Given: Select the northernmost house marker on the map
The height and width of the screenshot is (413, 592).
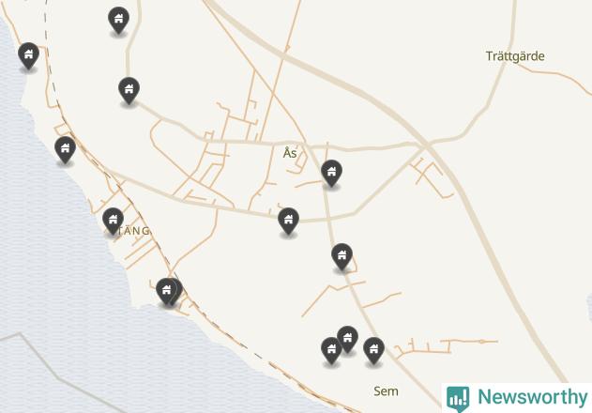Looking at the screenshot, I should (x=118, y=20).
